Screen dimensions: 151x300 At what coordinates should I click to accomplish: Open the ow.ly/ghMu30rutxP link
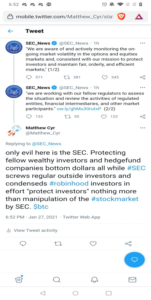(79, 109)
